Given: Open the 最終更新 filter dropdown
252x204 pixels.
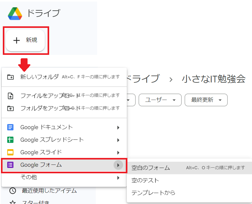Looking at the screenshot, I should [206, 100].
